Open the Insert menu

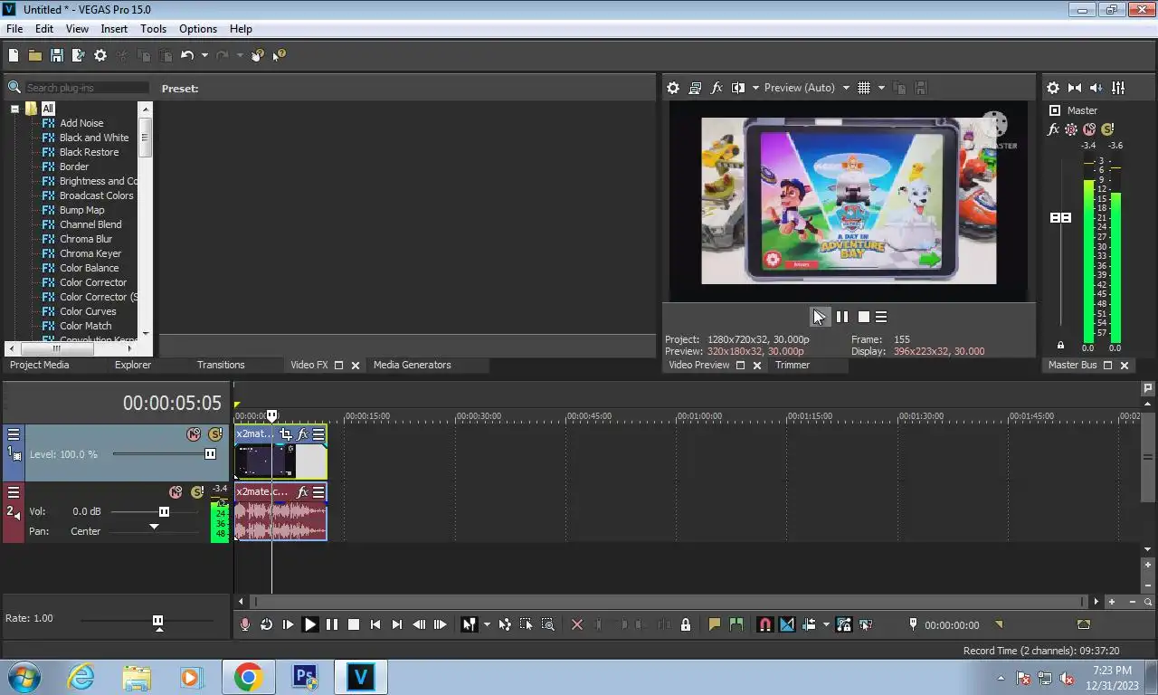(114, 29)
